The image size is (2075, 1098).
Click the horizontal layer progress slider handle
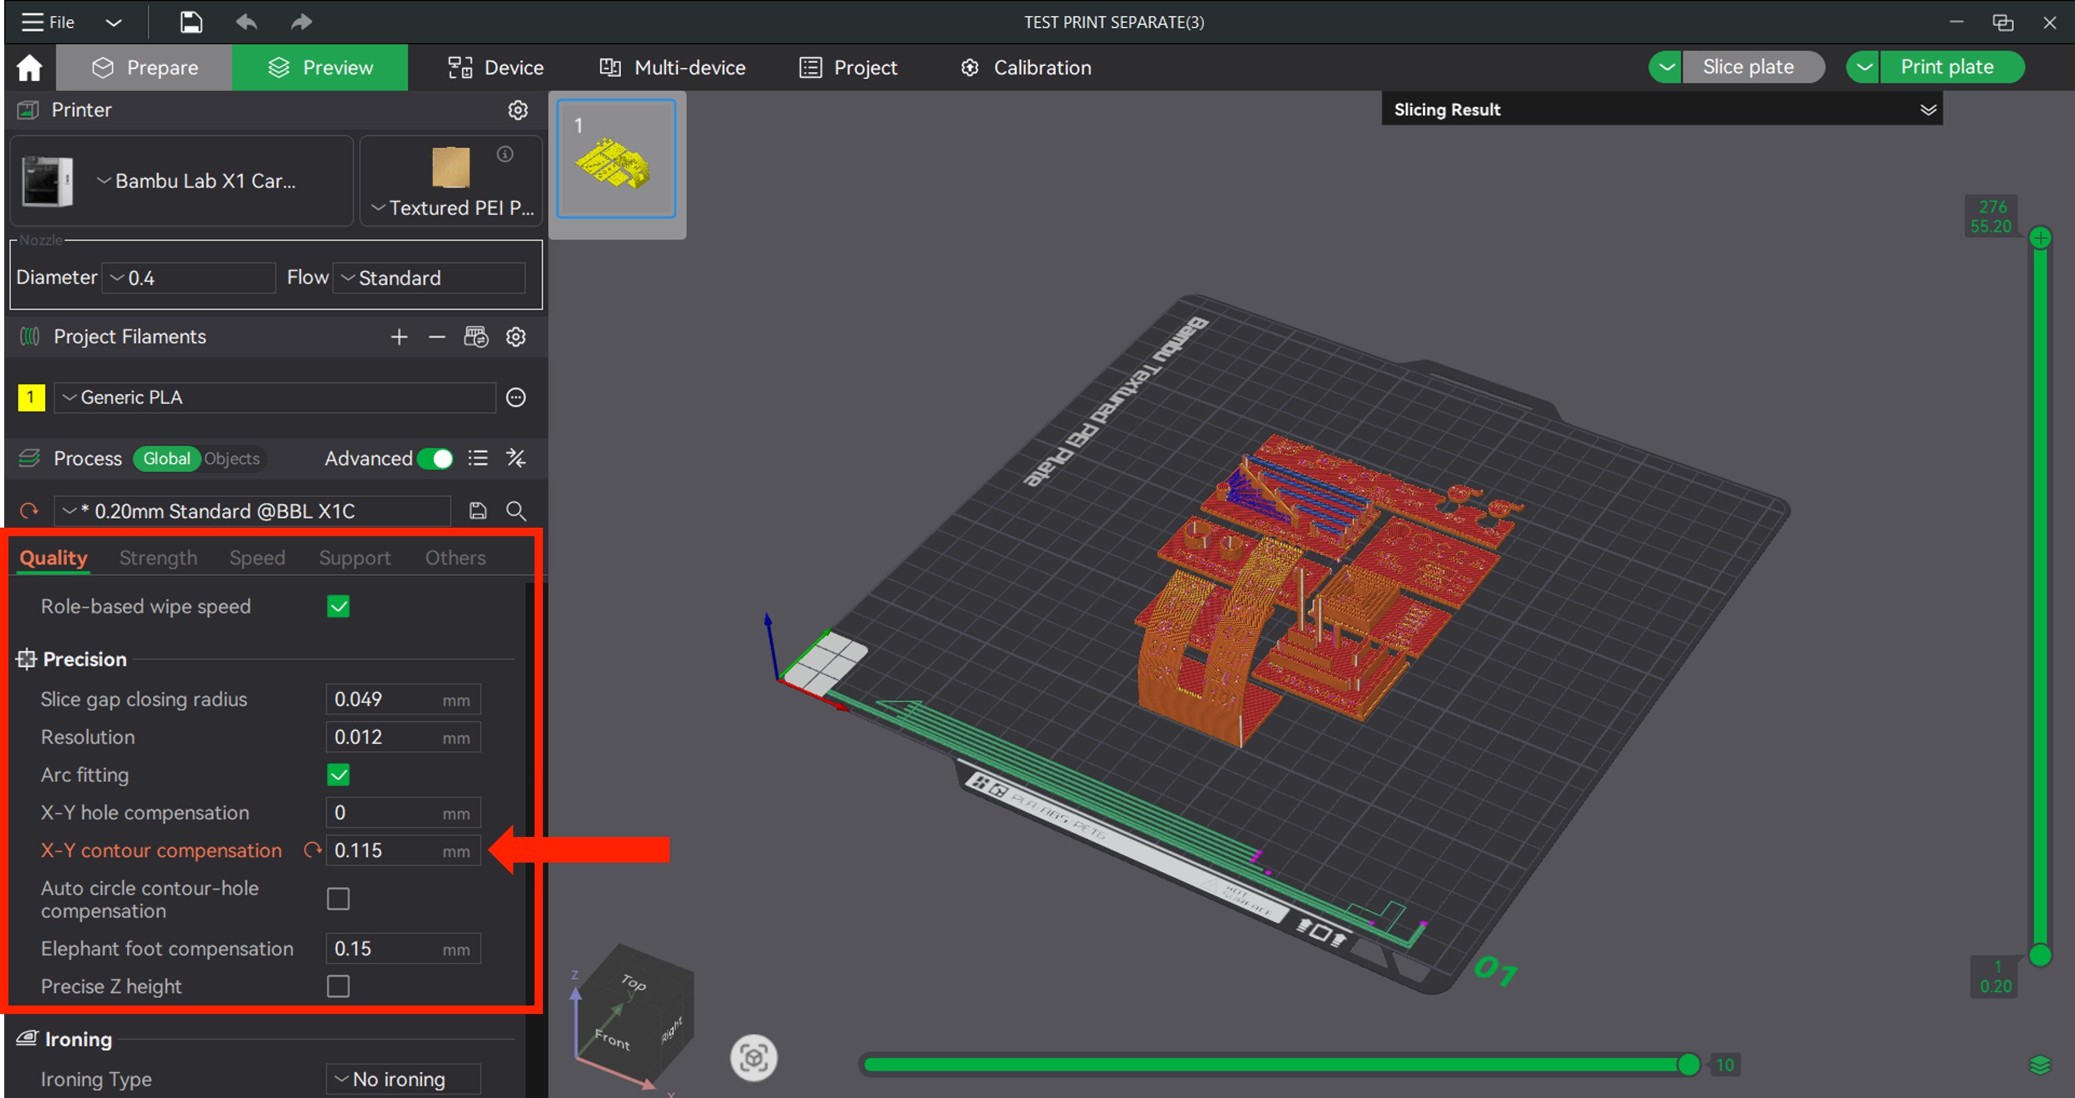pos(1688,1064)
